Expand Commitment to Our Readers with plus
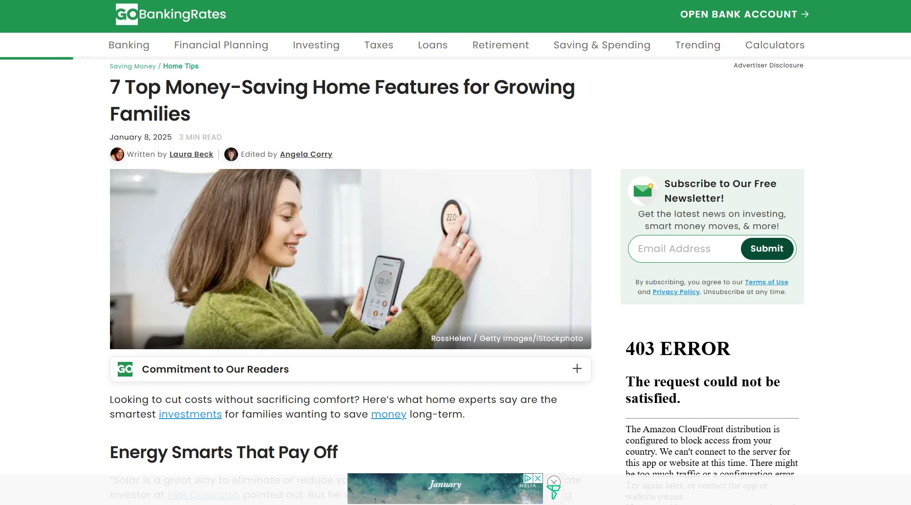Screen dimensions: 911x505 [x=577, y=369]
